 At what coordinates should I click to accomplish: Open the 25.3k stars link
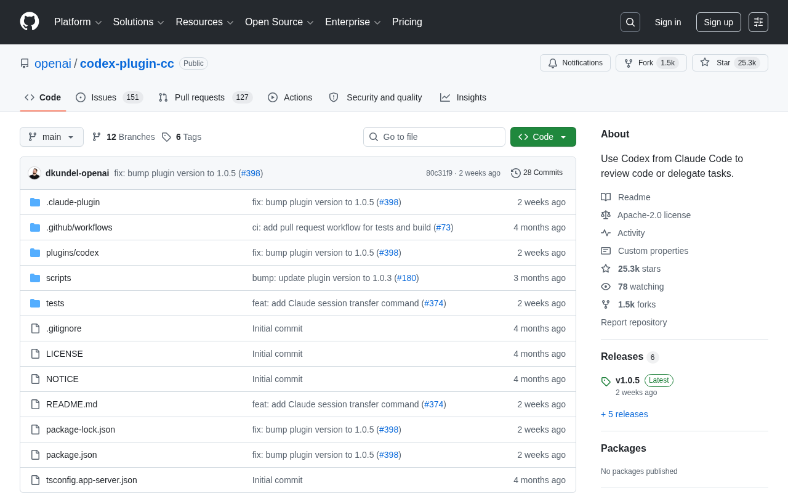(x=639, y=269)
